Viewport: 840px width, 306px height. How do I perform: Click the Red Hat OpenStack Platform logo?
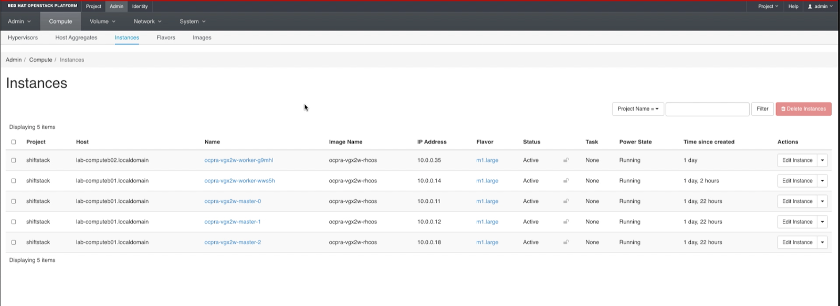(x=43, y=6)
